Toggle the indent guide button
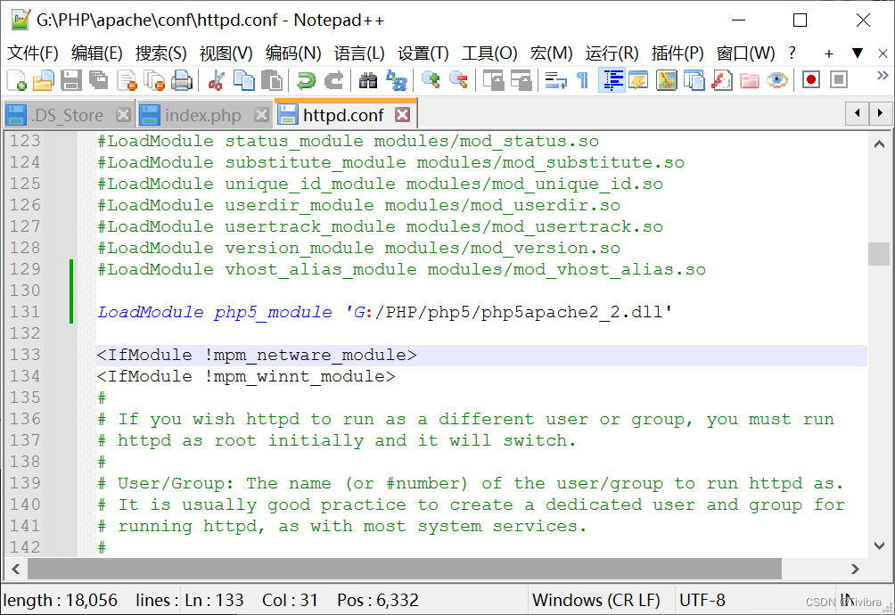Viewport: 895px width, 615px height. coord(611,80)
